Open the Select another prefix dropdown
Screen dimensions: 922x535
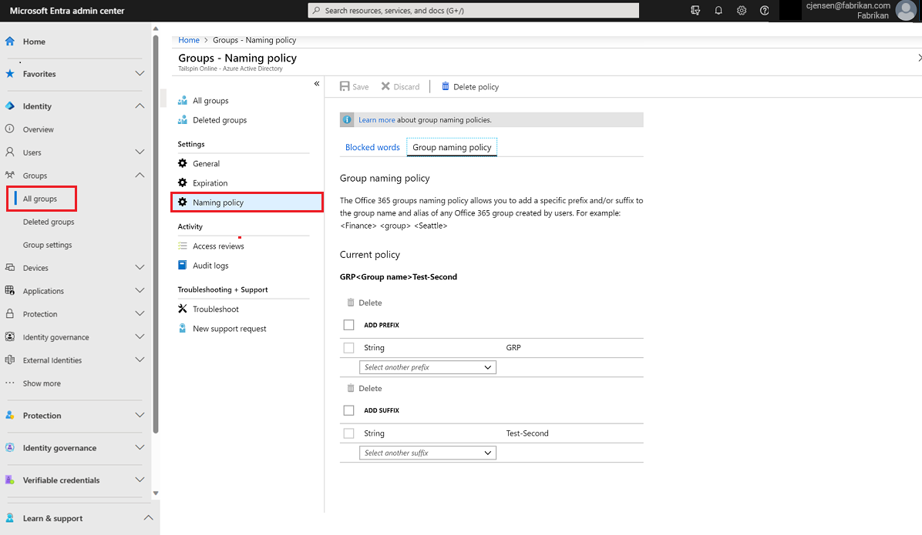click(428, 366)
